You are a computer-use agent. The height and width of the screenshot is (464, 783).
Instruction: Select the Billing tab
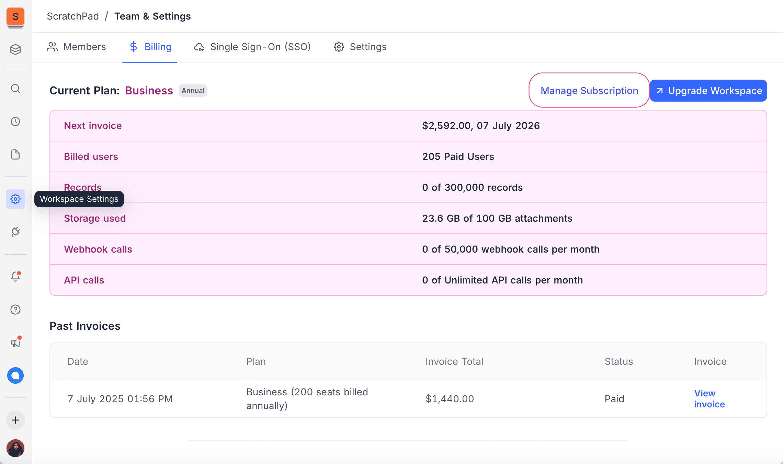click(x=150, y=47)
